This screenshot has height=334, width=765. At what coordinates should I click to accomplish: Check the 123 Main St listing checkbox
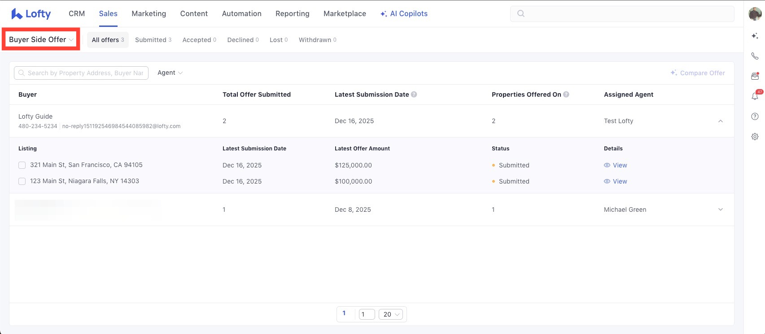point(22,181)
